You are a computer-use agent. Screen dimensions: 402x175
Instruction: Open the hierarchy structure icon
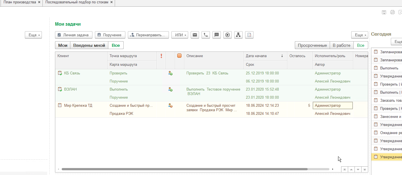click(238, 35)
